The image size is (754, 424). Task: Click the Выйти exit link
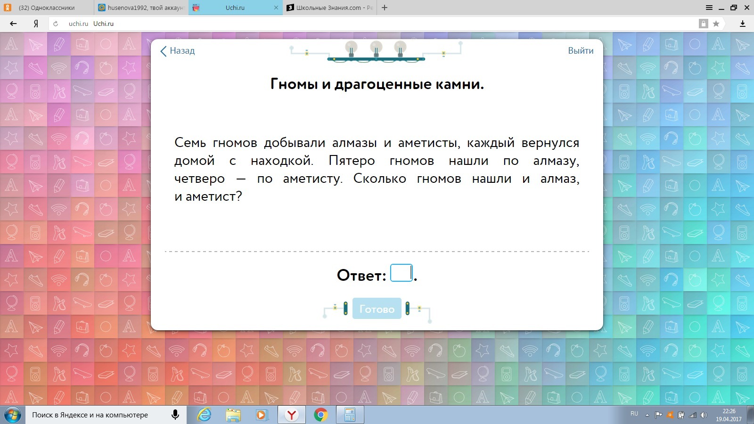(x=580, y=51)
